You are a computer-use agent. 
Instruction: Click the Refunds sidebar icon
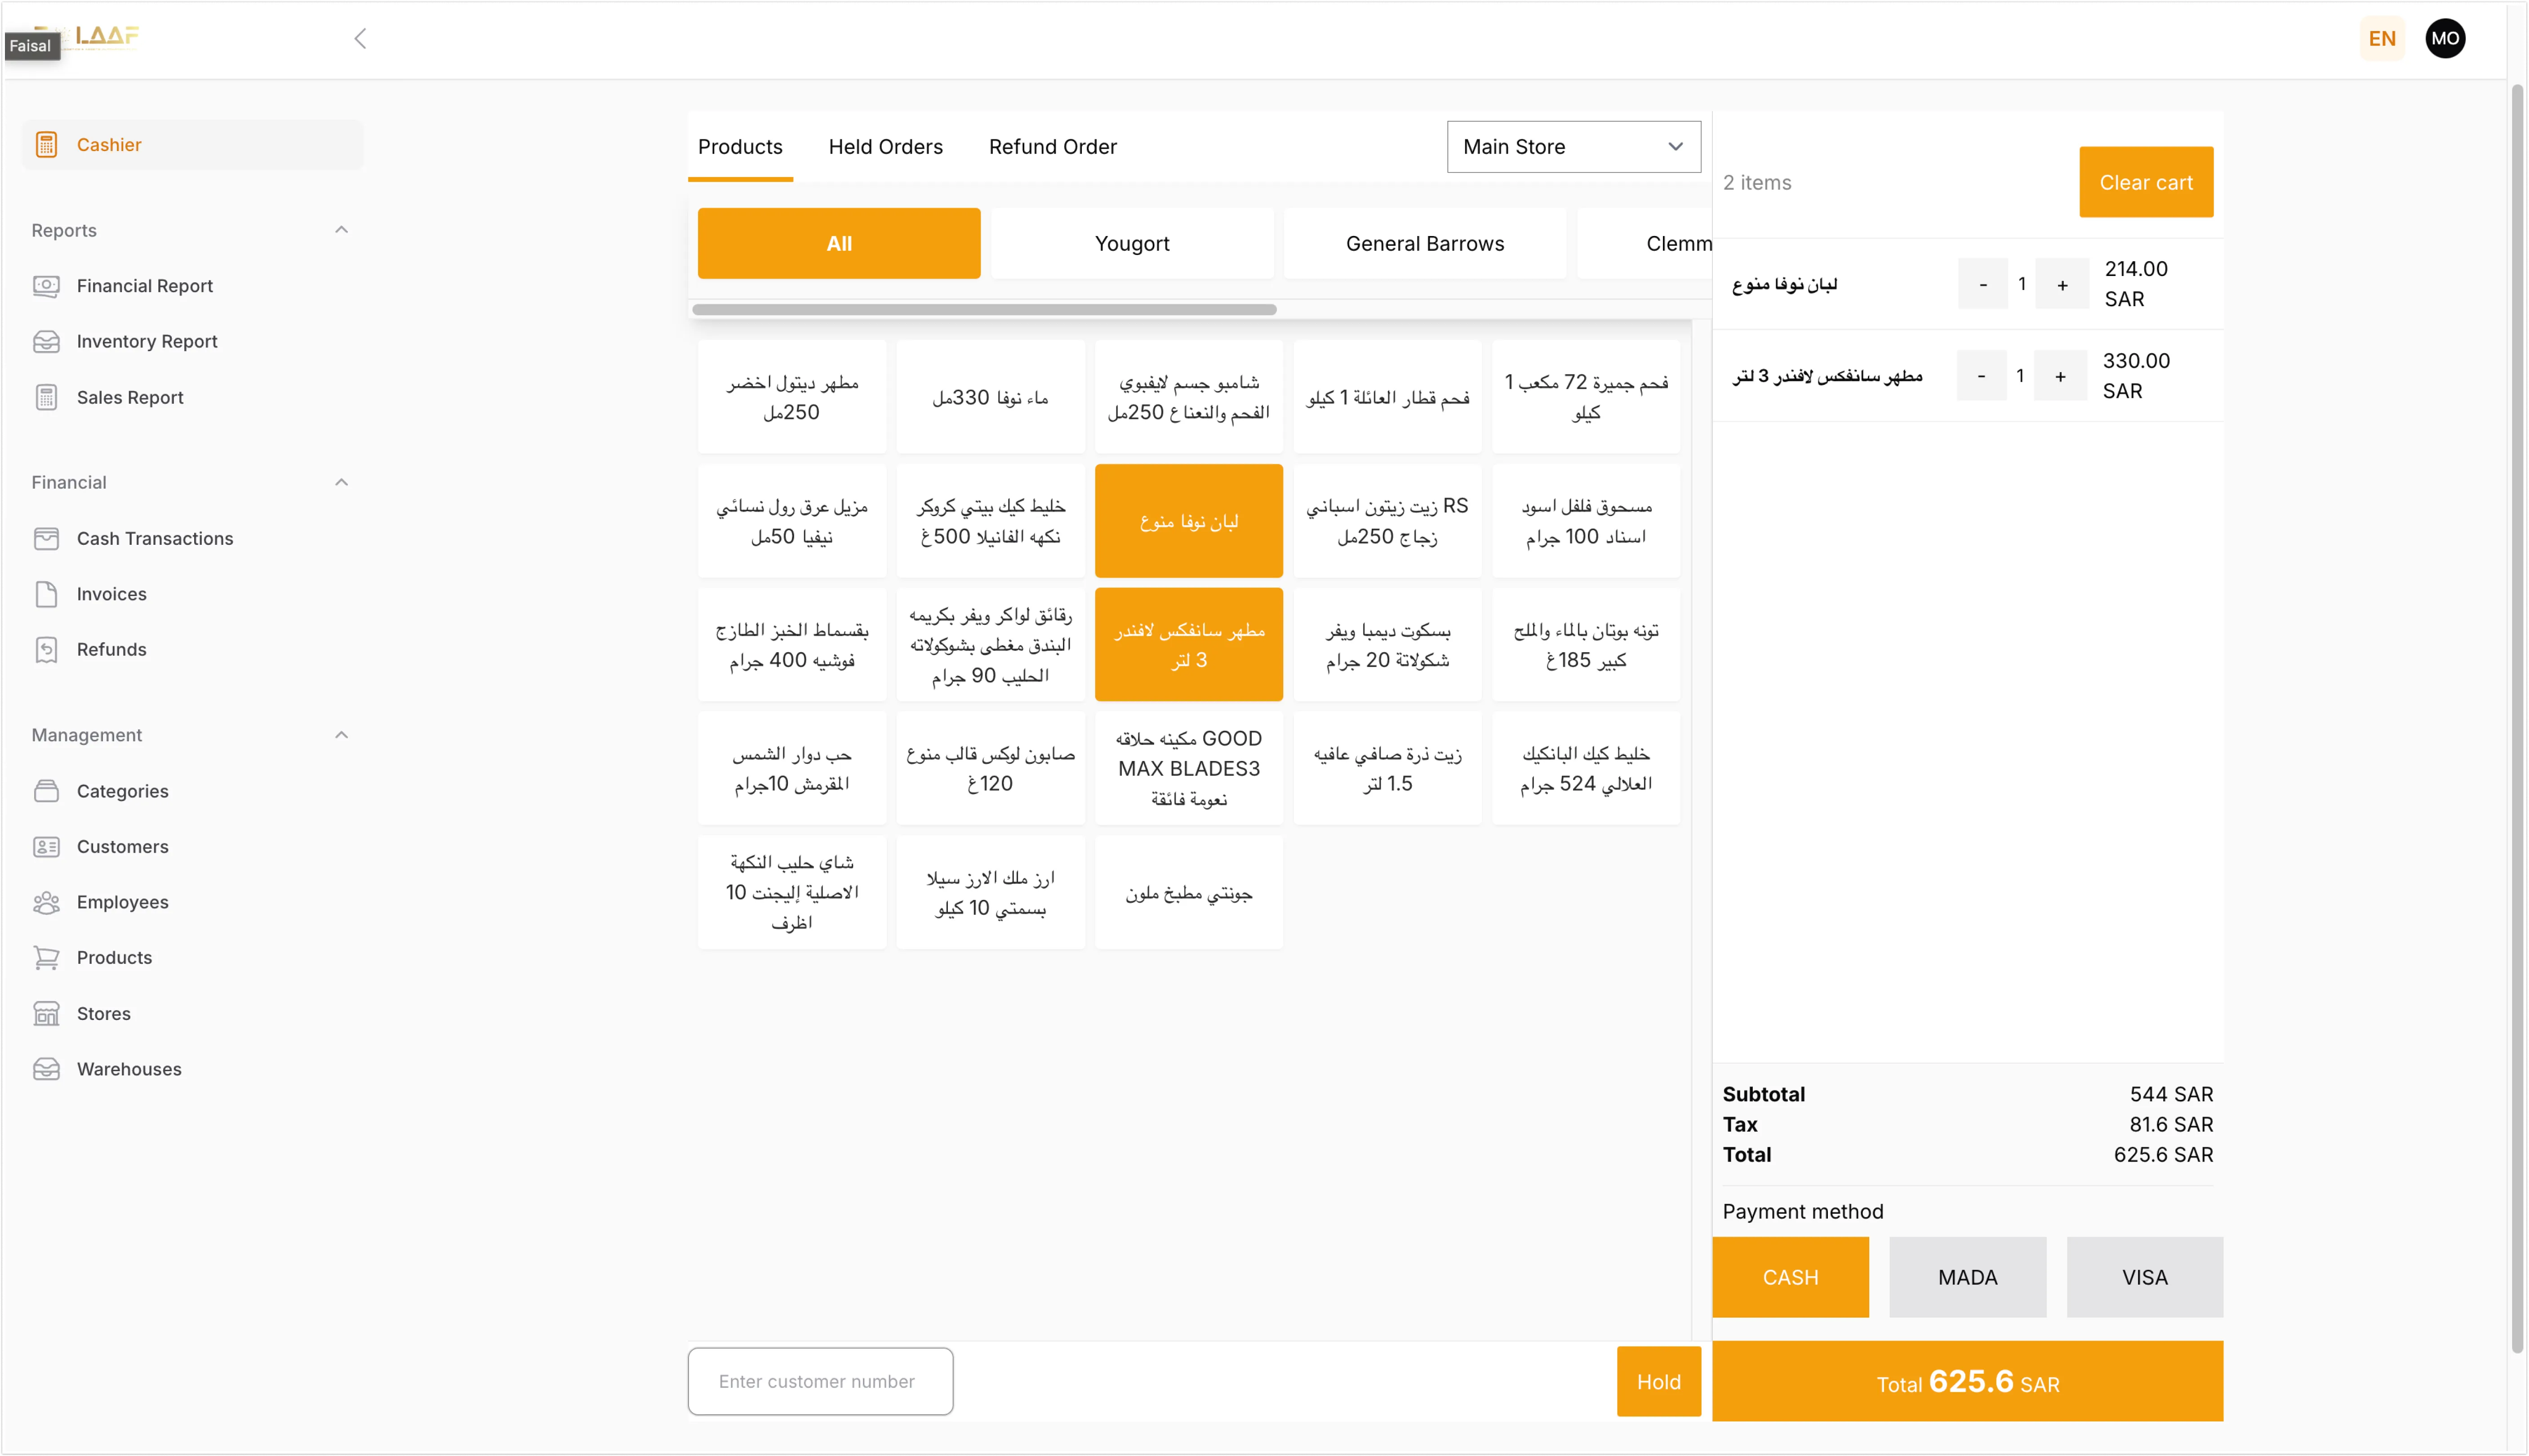click(x=46, y=650)
